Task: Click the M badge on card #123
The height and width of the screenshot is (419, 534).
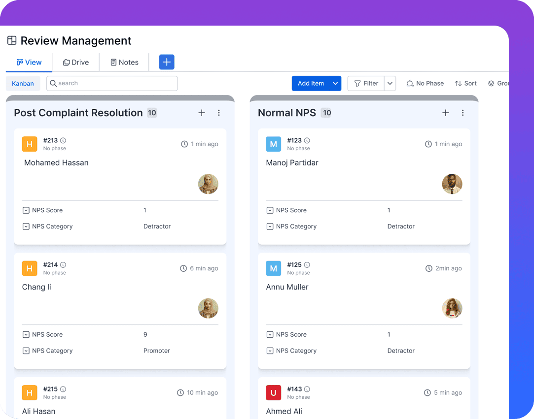Action: [274, 144]
